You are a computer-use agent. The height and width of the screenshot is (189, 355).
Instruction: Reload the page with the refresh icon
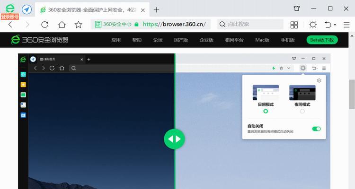[x=45, y=25]
